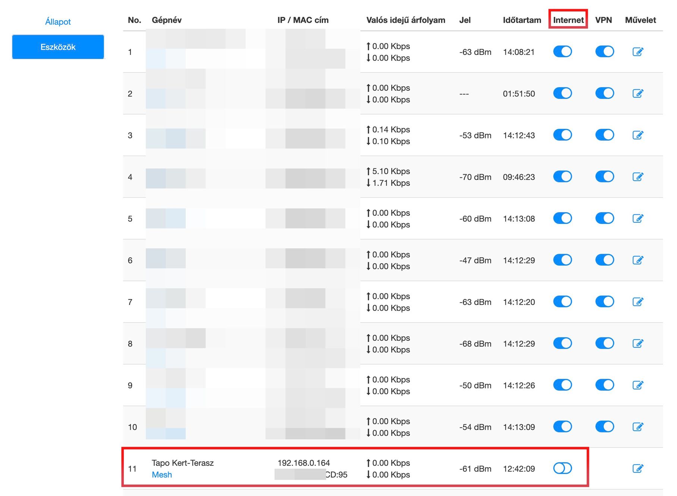Click edit icon for device 10
This screenshot has width=677, height=496.
(638, 427)
